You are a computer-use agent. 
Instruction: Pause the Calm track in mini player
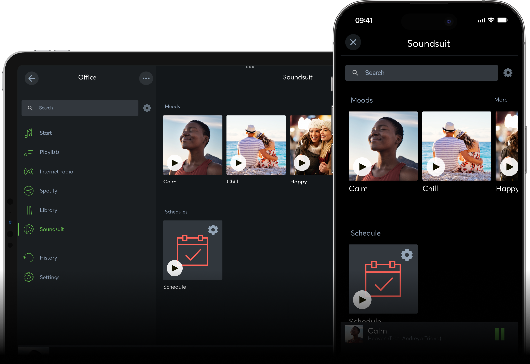(500, 334)
